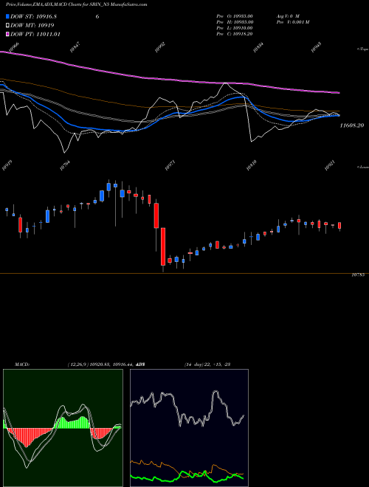Click the '(14 day) 22, +15, -23' ADX values
Screen dimensions: 369x487
[207, 365]
